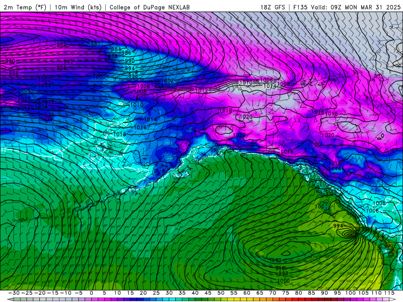Click the -20 label on the temperature scale

coord(40,293)
